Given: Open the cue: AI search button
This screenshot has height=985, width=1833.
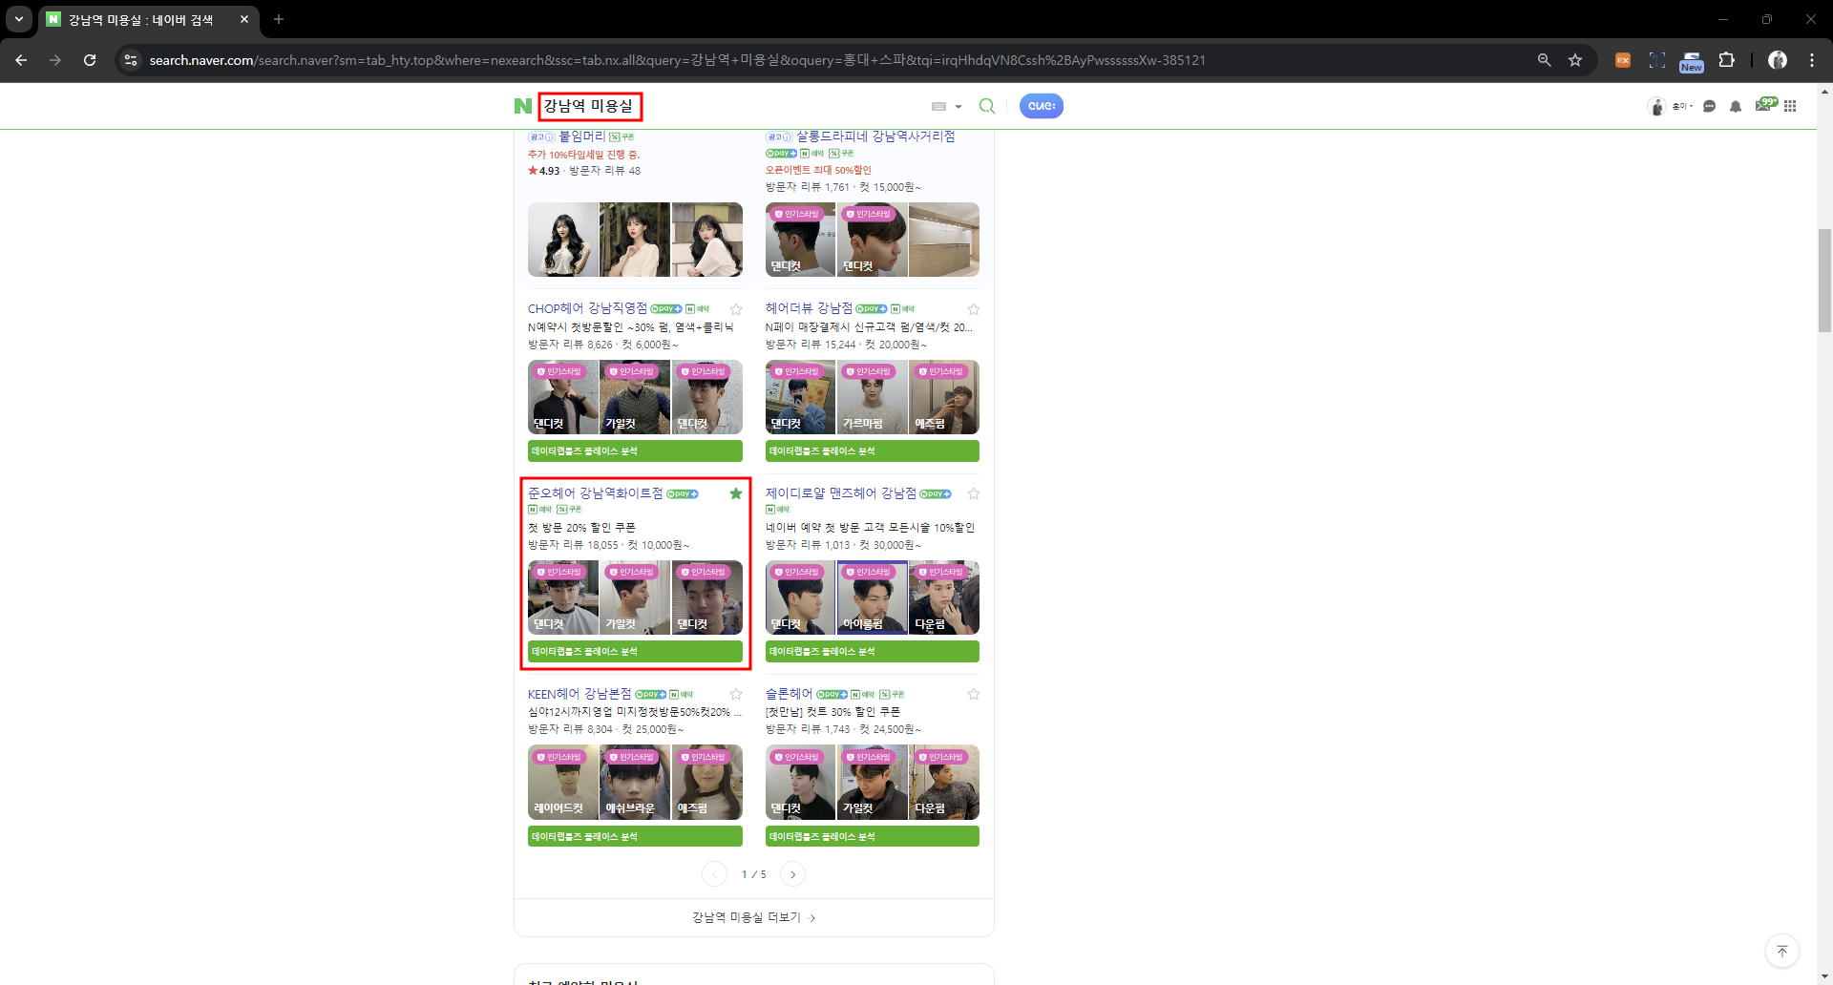Looking at the screenshot, I should [x=1042, y=106].
